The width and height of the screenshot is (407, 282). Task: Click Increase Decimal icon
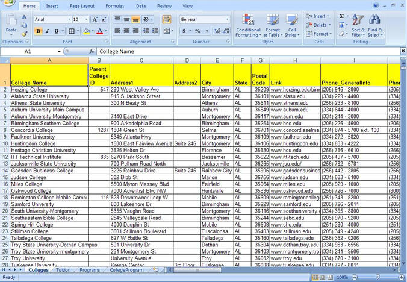[217, 31]
